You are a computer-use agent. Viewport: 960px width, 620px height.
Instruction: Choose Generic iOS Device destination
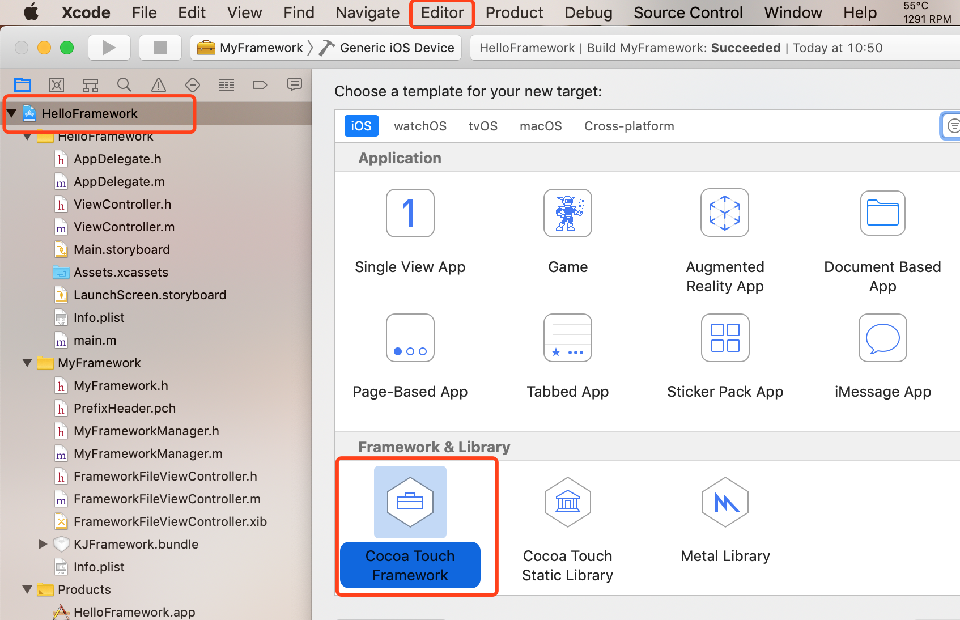click(387, 48)
